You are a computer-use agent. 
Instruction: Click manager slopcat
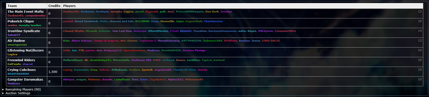click(x=28, y=64)
